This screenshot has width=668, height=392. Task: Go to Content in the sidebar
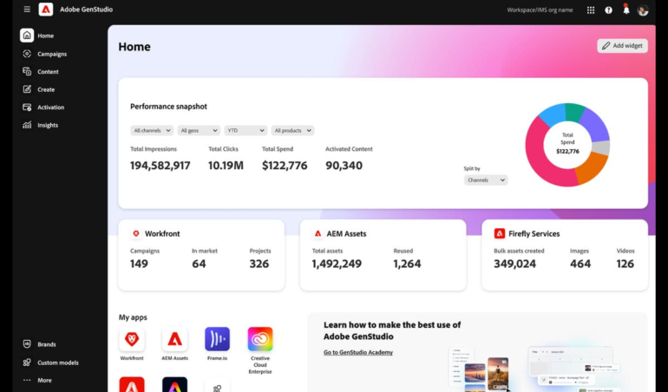point(48,72)
